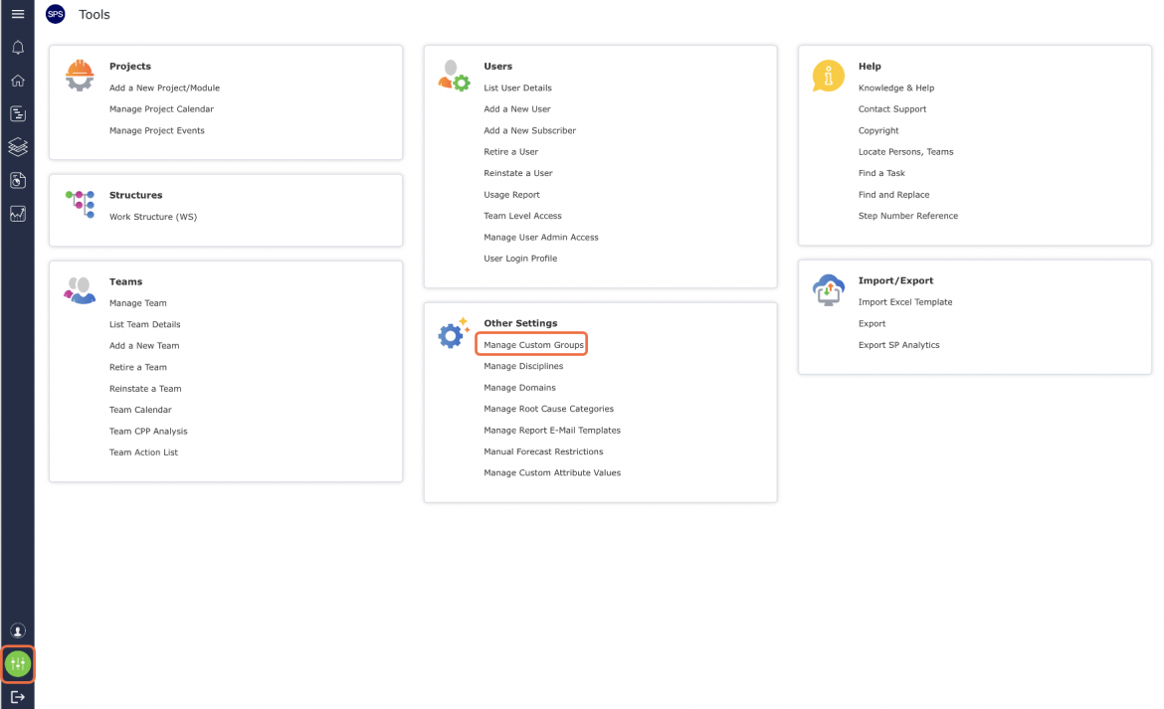Viewport: 1164px width, 709px height.
Task: Open Import Excel Template
Action: pos(905,302)
